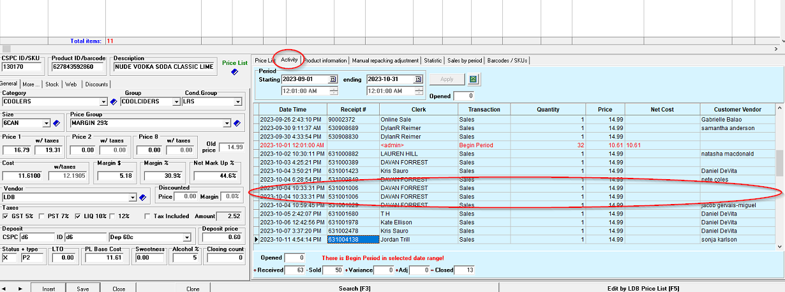Expand the Cond.Group LRS dropdown
Image resolution: width=785 pixels, height=292 pixels.
238,101
